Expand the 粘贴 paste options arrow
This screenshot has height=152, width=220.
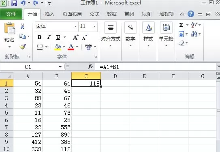10,47
